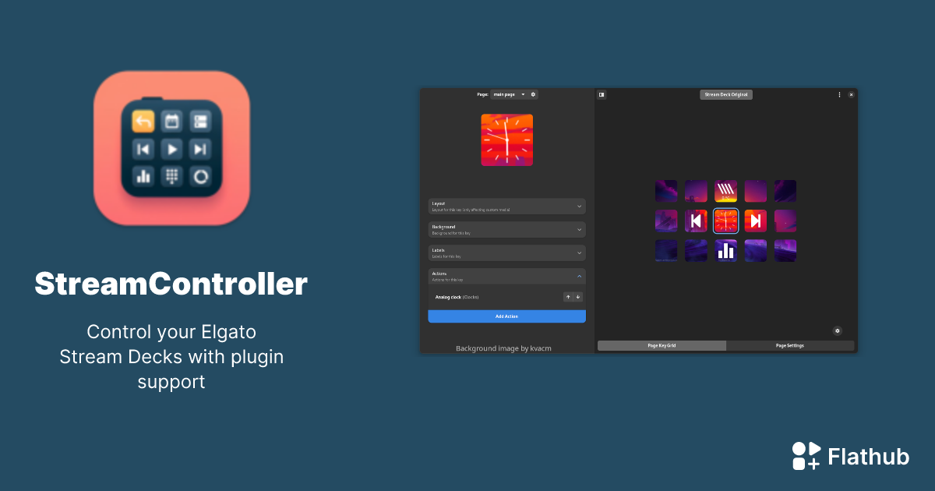This screenshot has height=491, width=935.
Task: Click the large clock preview image
Action: click(x=506, y=140)
